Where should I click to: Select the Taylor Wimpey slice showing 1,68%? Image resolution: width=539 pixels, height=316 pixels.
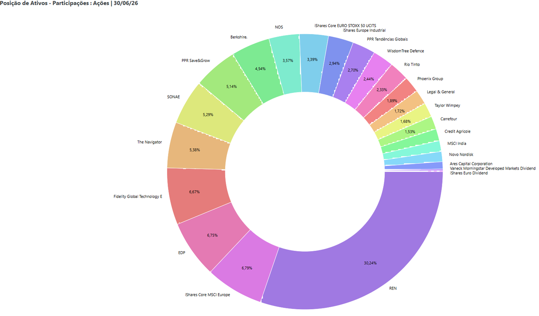point(406,122)
